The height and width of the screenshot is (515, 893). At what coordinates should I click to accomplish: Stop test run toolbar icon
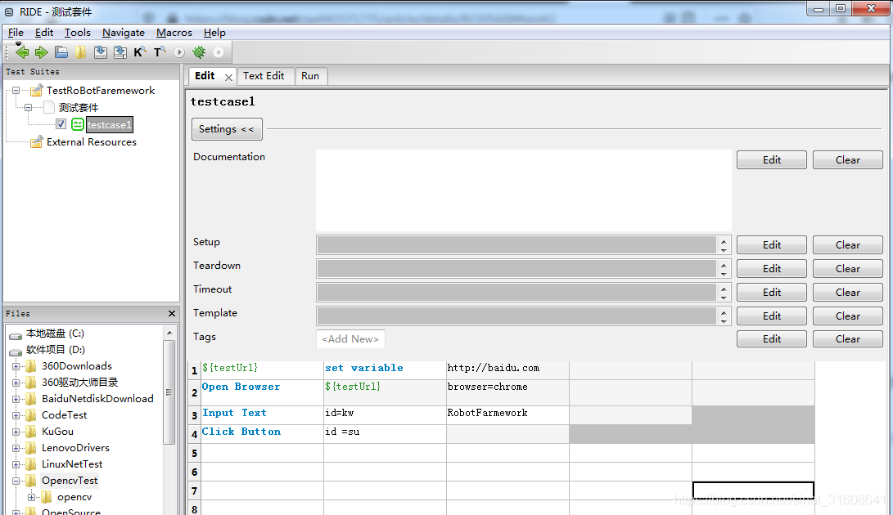(x=218, y=52)
